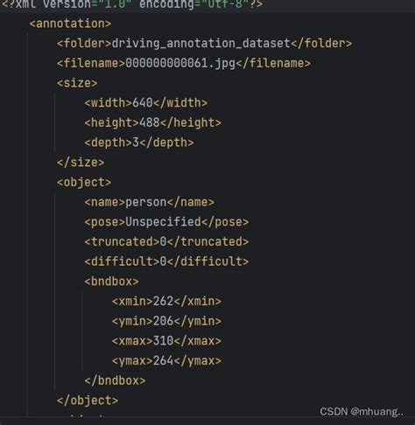Click the filename 000000000061.jpg text
Viewport: 415px width, 425px height.
tap(180, 63)
